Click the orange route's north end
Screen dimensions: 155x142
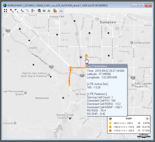point(86,55)
